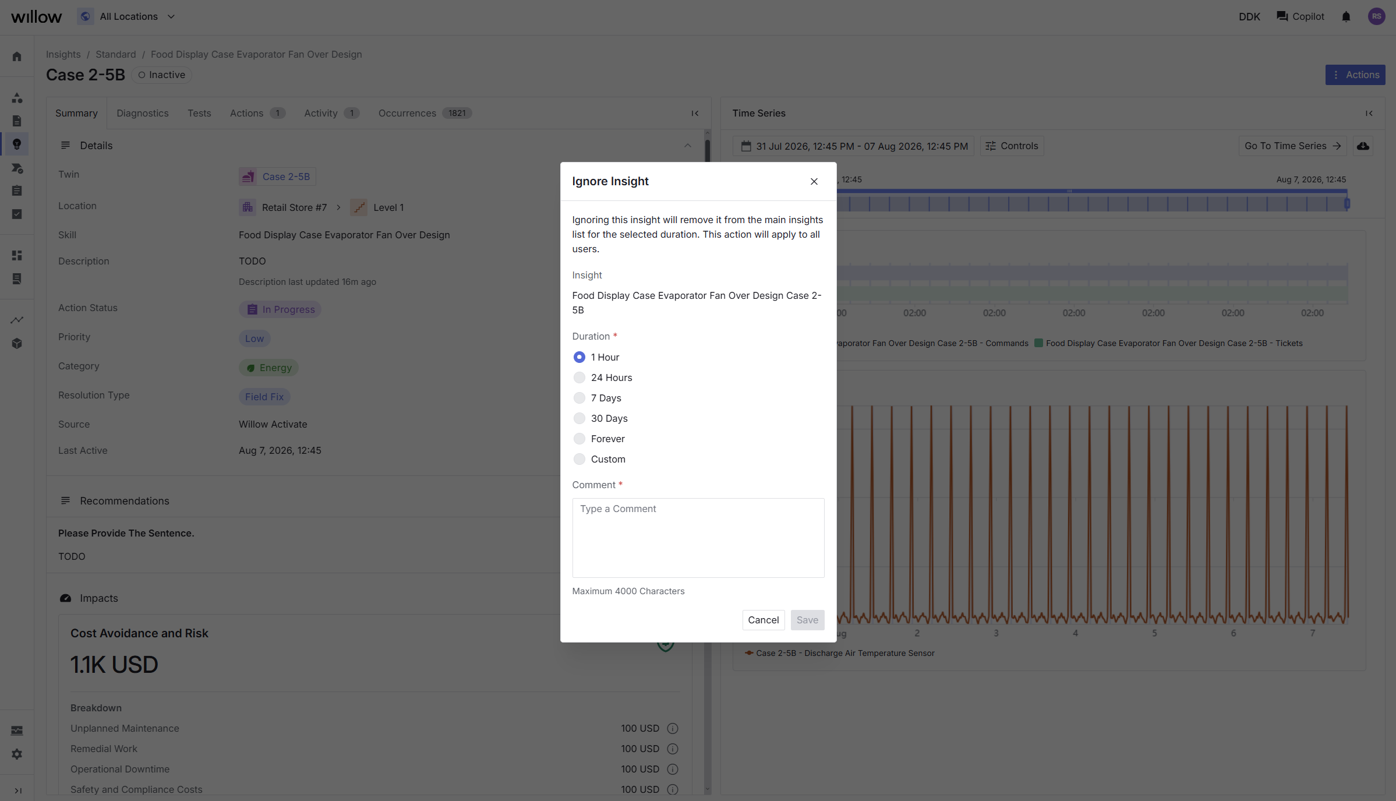Switch to the Actions tab
The height and width of the screenshot is (801, 1396).
(257, 113)
